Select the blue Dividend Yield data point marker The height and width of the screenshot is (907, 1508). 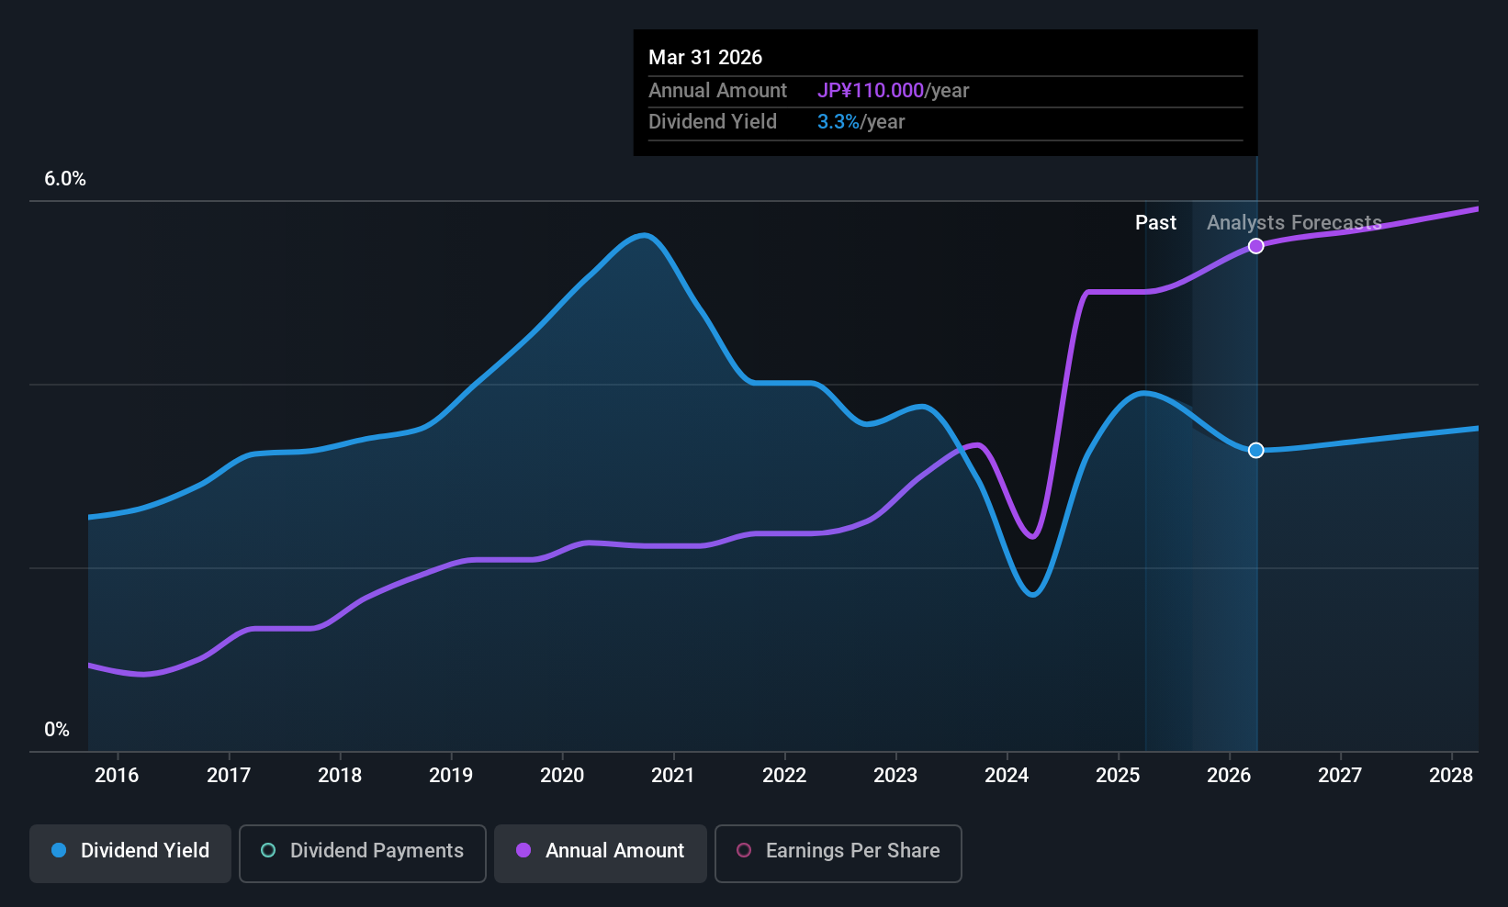click(x=1256, y=450)
